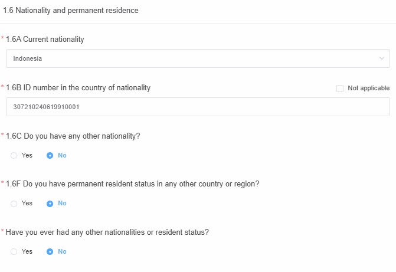Click the 'Have you ever had' question text

pos(107,232)
